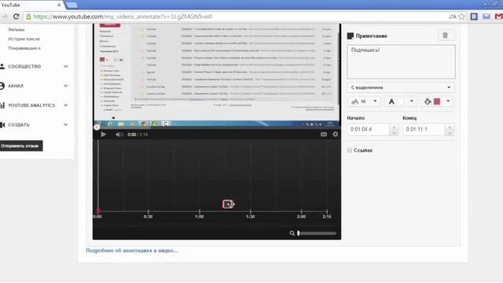Decrease the Конец end time stepper
The height and width of the screenshot is (283, 503).
(450, 133)
